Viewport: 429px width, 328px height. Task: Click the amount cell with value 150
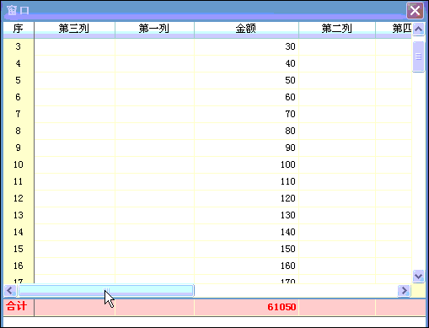click(246, 249)
